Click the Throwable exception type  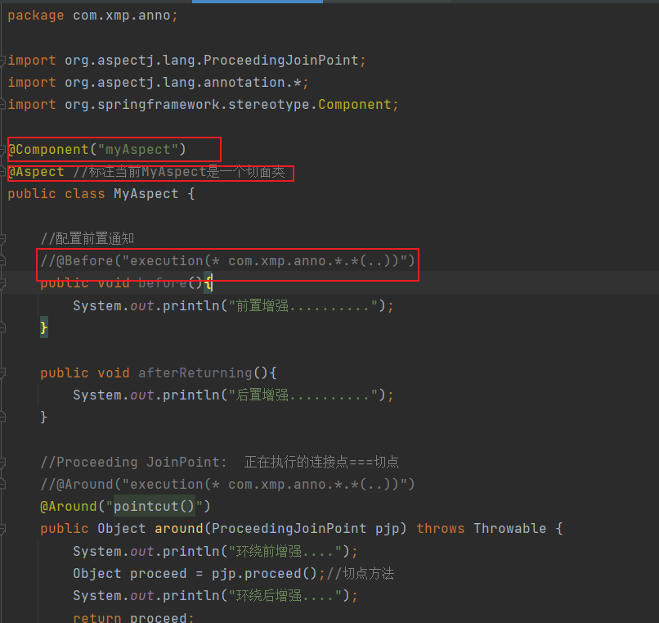(510, 529)
